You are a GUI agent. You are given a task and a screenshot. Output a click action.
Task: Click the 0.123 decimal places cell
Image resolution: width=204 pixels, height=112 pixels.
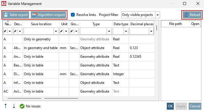[142, 48]
